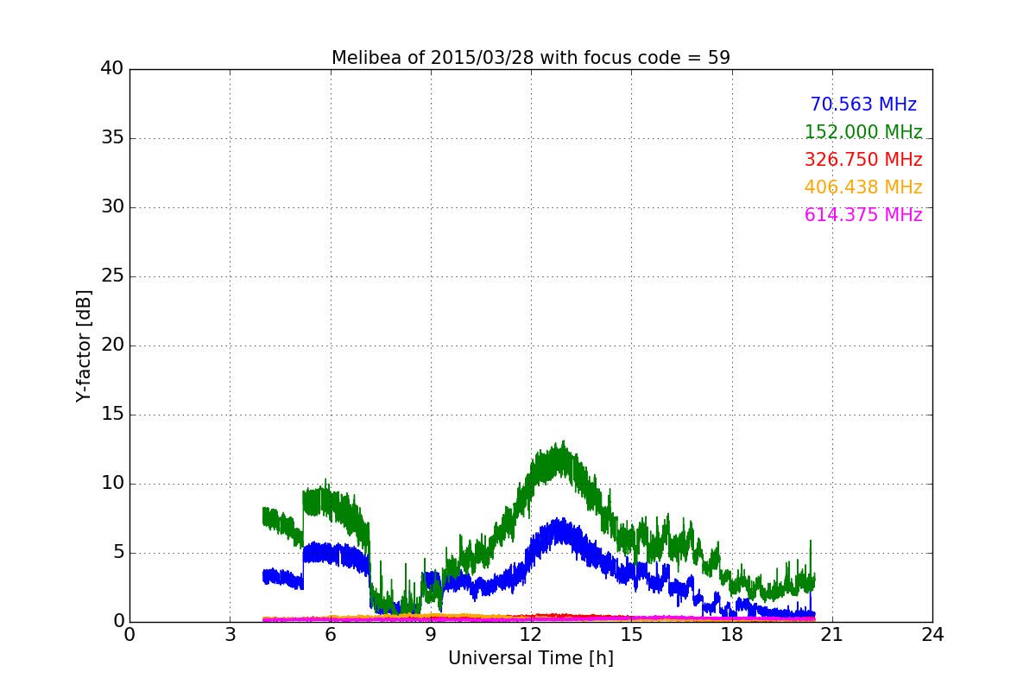Click the x-axis tick label 12
The width and height of the screenshot is (1036, 691).
531,634
